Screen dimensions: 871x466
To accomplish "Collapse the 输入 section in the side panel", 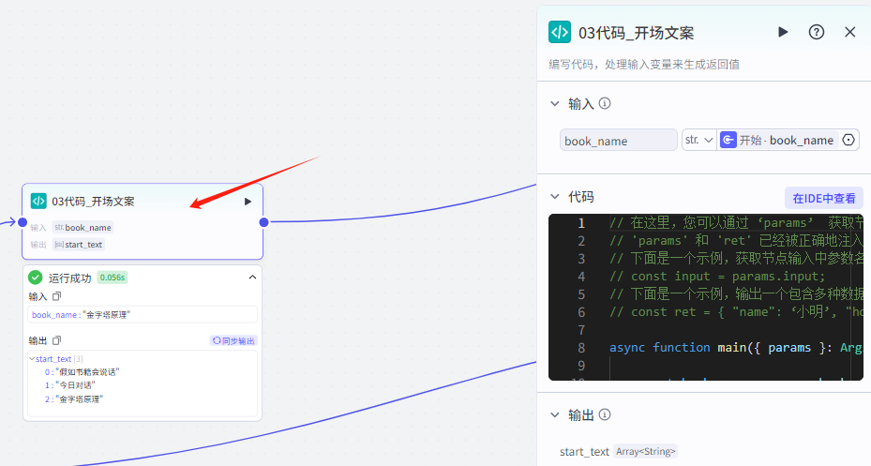I will [554, 104].
